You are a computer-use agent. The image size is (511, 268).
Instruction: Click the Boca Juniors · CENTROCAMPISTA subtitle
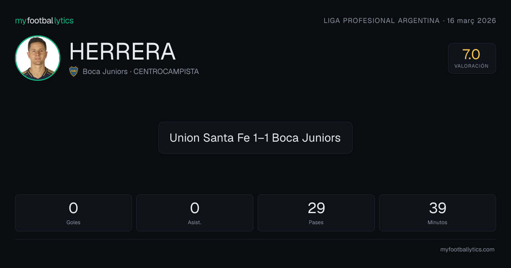141,71
